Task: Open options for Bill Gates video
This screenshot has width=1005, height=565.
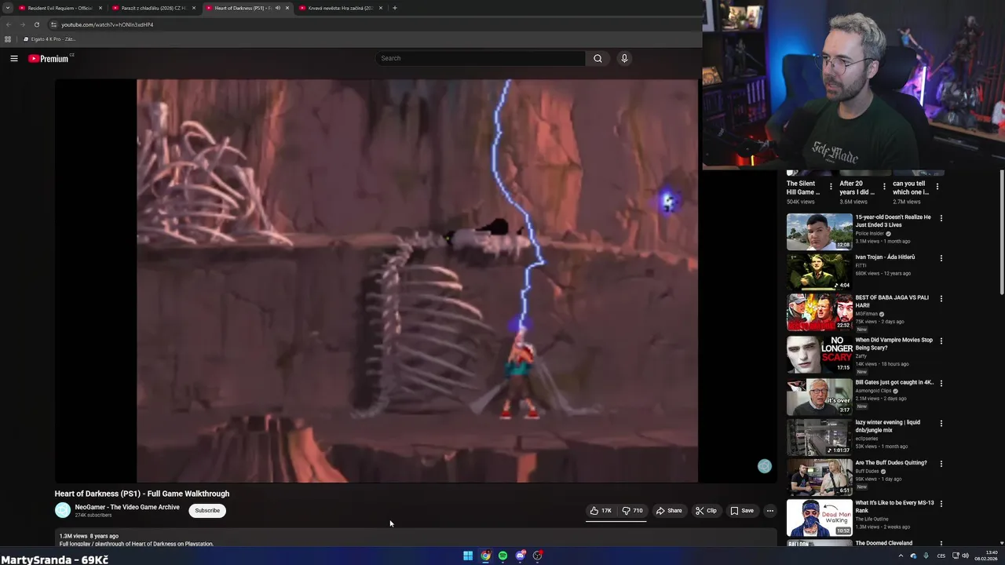Action: click(941, 384)
